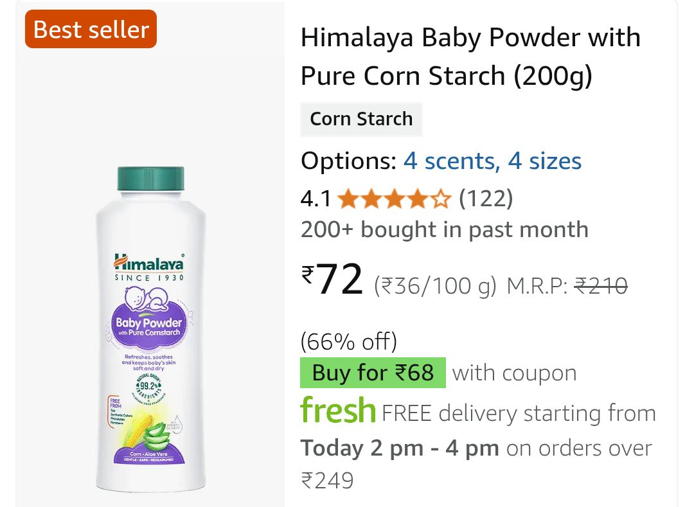Click the FREE delivery starting from text
This screenshot has width=694, height=507.
519,413
